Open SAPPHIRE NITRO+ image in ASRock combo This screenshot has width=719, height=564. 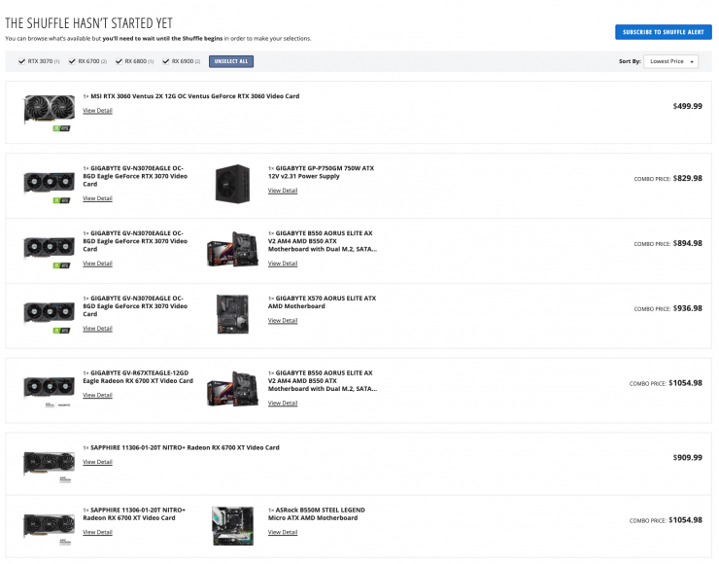49,528
